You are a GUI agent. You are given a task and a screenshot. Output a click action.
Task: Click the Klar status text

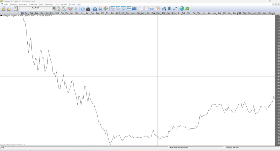point(3,148)
